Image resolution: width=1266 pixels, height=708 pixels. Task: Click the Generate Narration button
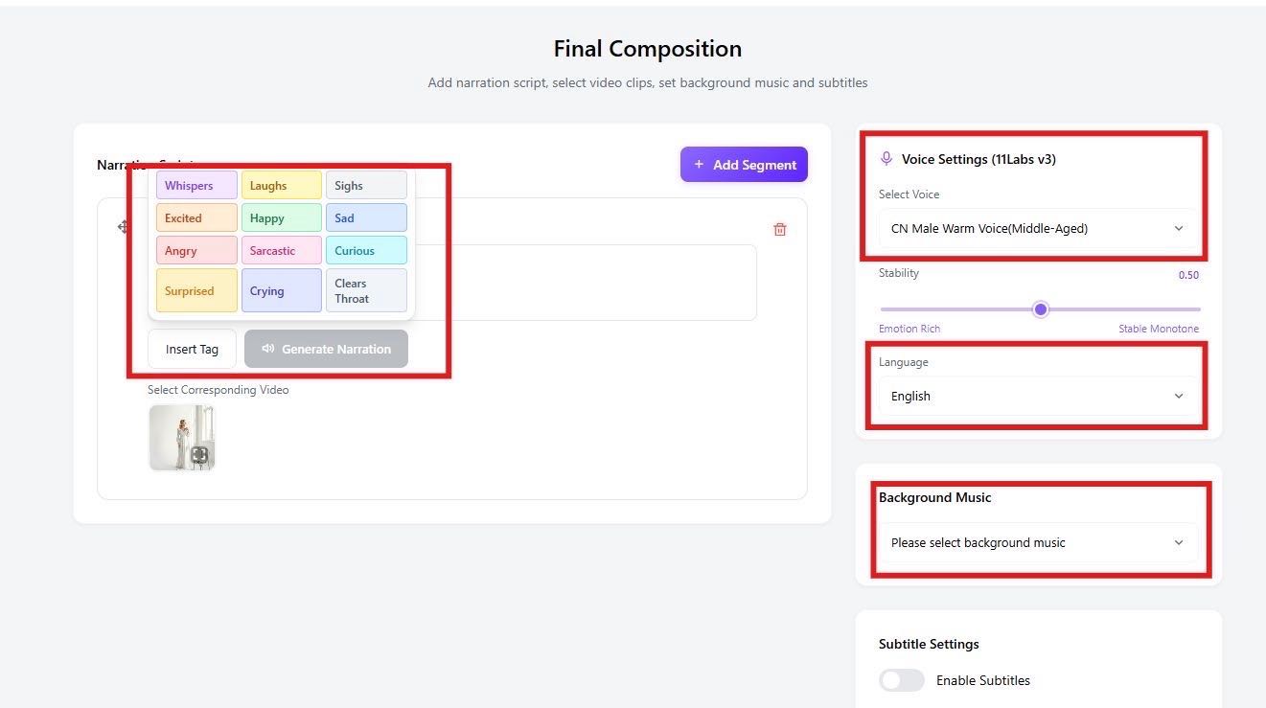(x=326, y=350)
